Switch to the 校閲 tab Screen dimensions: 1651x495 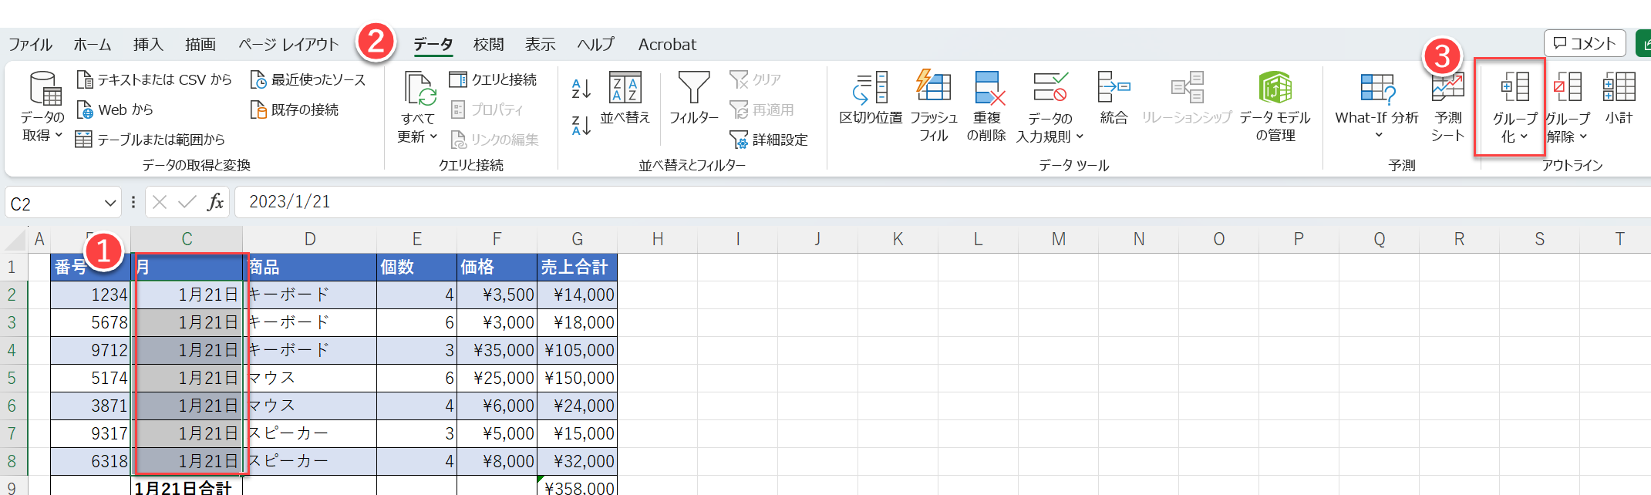click(x=489, y=45)
